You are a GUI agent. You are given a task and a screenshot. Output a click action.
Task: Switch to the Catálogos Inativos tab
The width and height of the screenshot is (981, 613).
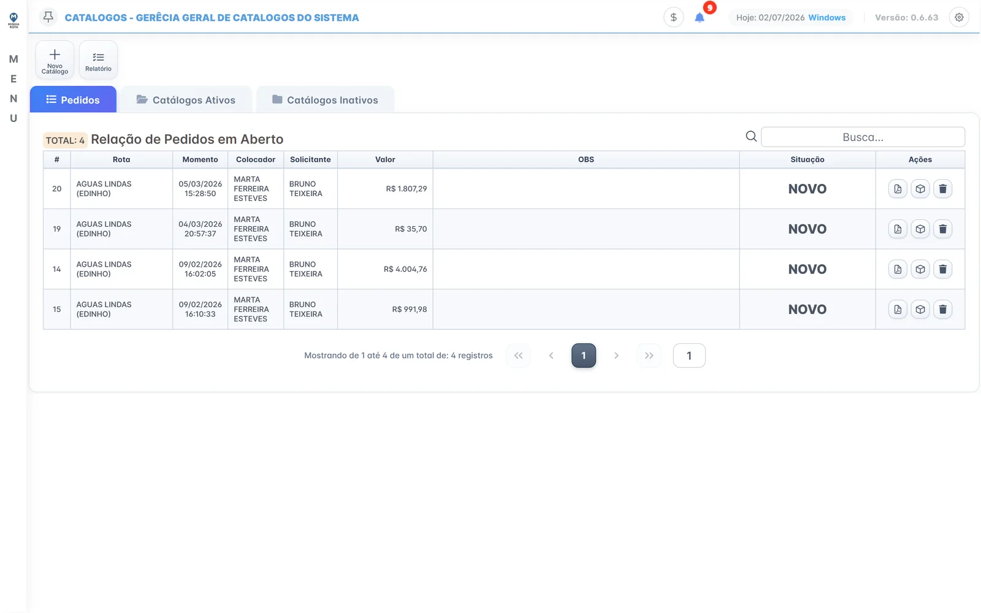(x=325, y=99)
